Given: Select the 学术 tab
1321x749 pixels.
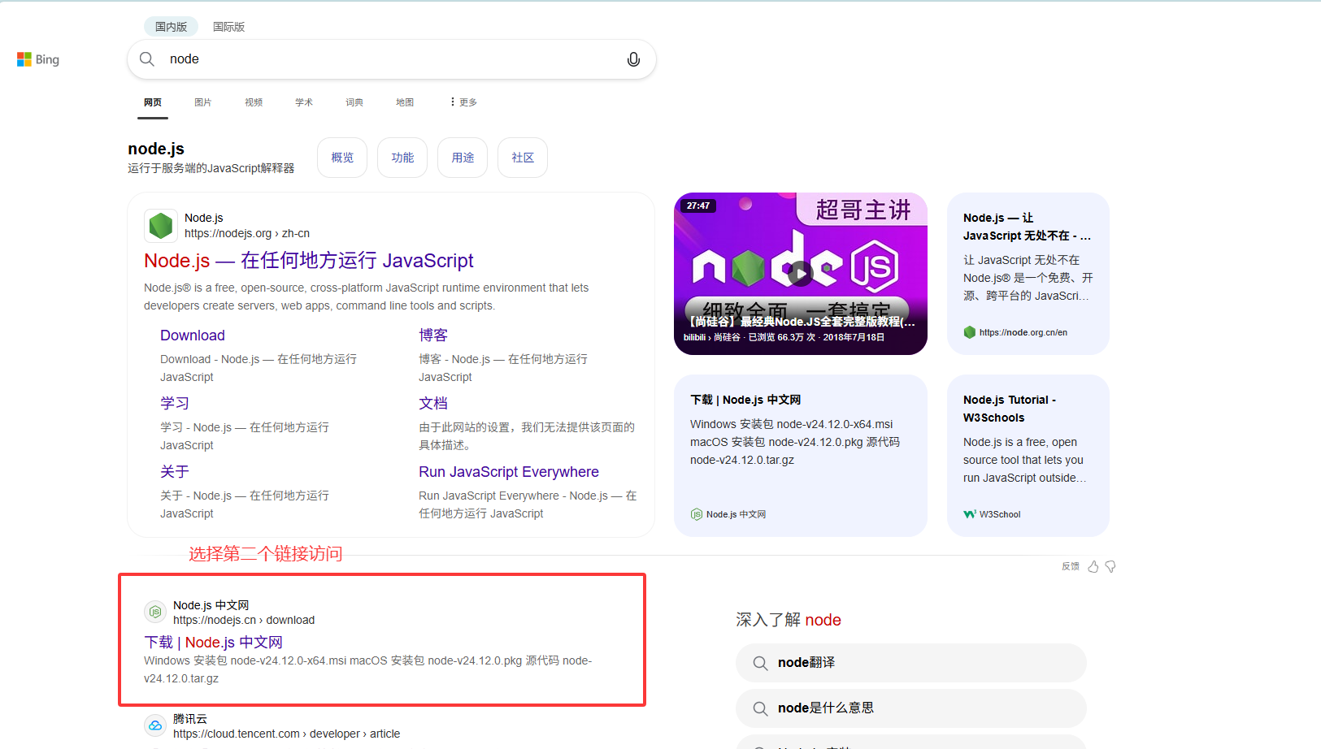Looking at the screenshot, I should (x=304, y=102).
